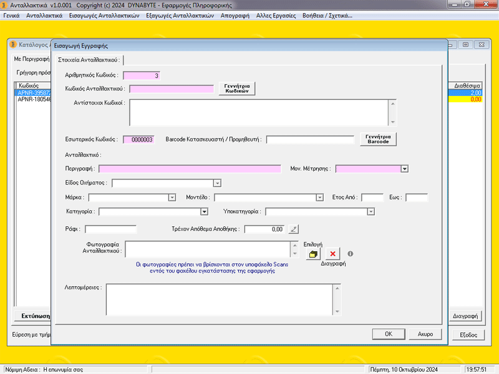The height and width of the screenshot is (374, 499).
Task: Confirm the entry with OK
Action: (389, 334)
